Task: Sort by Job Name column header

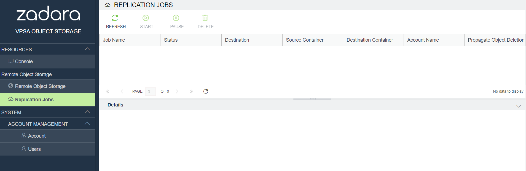Action: 130,40
